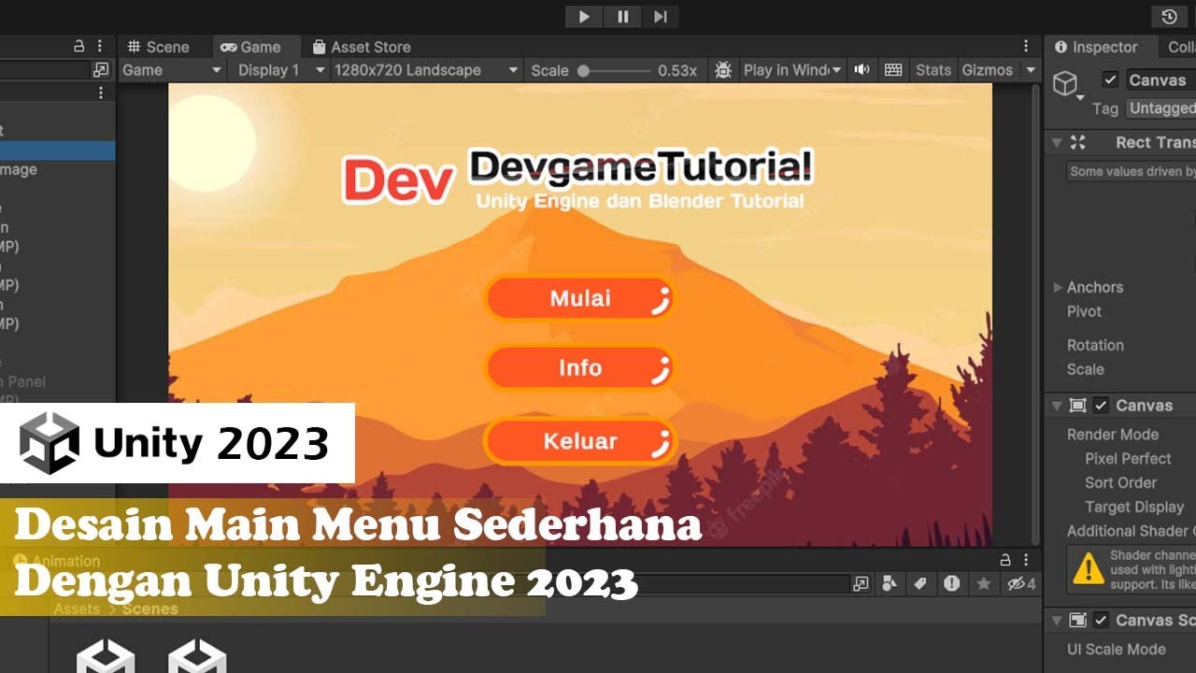
Task: Click the Rect Transform component icon
Action: point(1078,142)
